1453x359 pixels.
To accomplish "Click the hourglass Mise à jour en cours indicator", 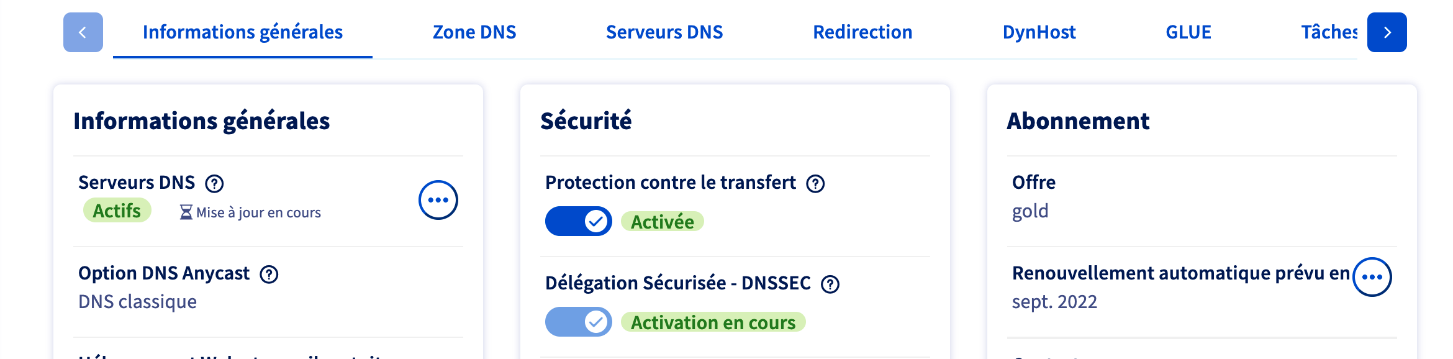I will [250, 212].
